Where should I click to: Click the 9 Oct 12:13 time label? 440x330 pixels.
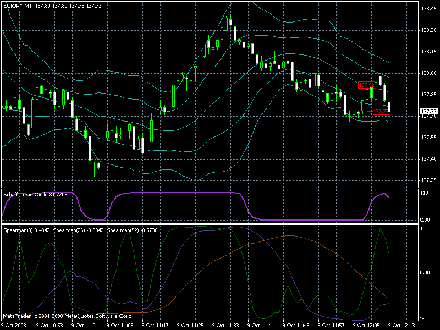[x=402, y=326]
